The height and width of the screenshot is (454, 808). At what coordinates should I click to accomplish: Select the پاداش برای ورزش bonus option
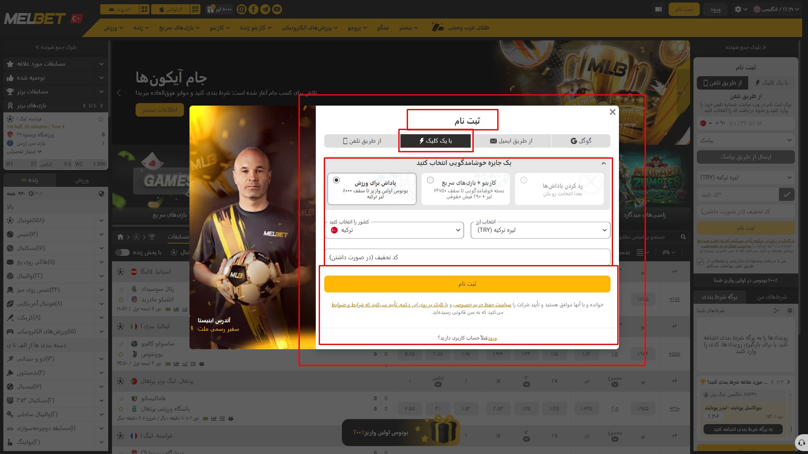tap(372, 189)
